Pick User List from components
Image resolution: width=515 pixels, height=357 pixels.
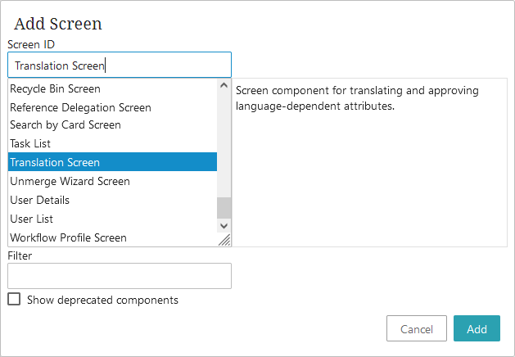[x=112, y=219]
